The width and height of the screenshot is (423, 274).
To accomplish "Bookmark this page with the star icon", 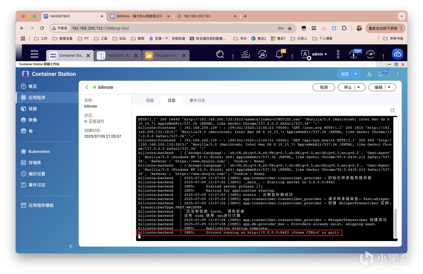I will pos(290,28).
